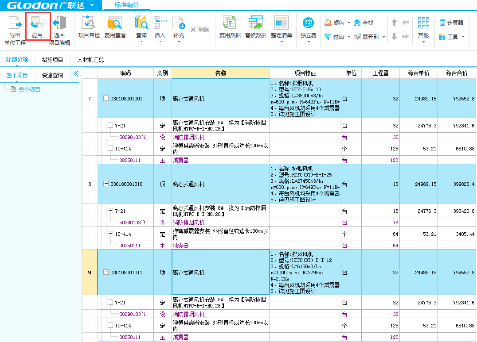Collapse row 030108001001 tree node
Screen dimensions: 477x342
(106, 99)
